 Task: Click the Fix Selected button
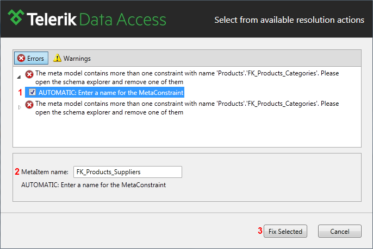pos(285,231)
